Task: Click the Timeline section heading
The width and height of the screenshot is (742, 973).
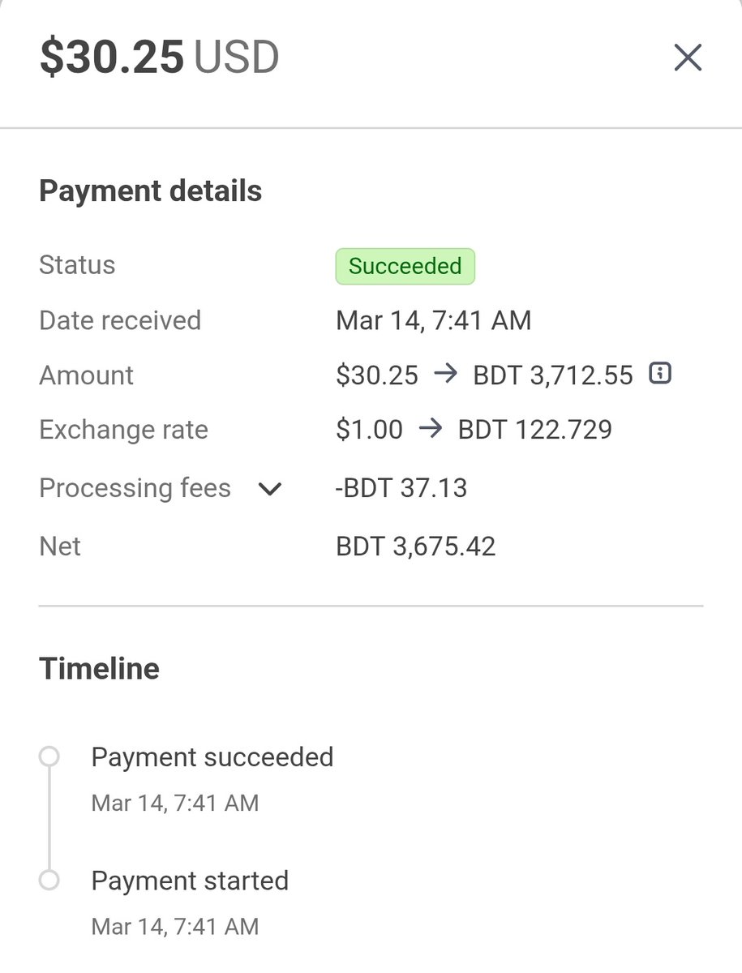Action: 99,669
